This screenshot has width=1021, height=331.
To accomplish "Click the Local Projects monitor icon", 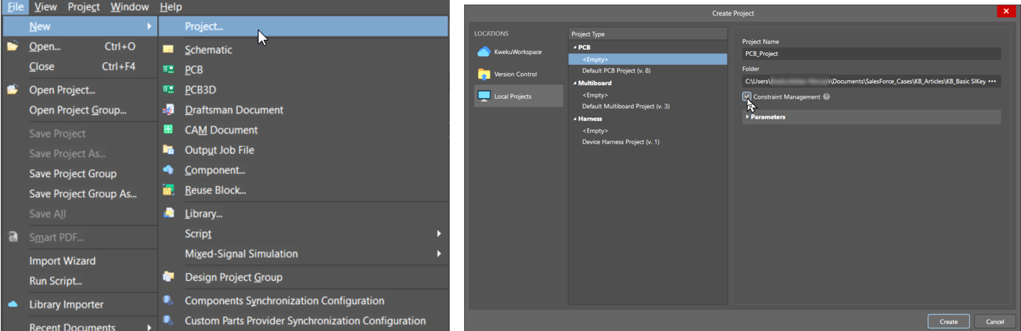I will (x=484, y=96).
